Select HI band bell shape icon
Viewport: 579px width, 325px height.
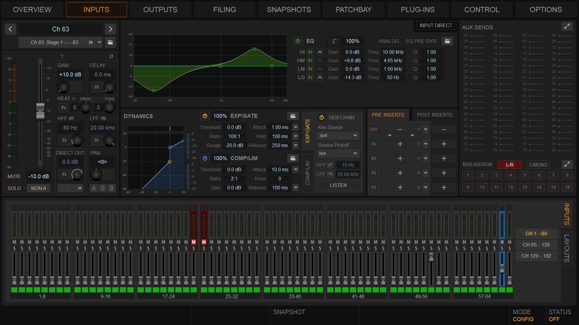tap(320, 52)
